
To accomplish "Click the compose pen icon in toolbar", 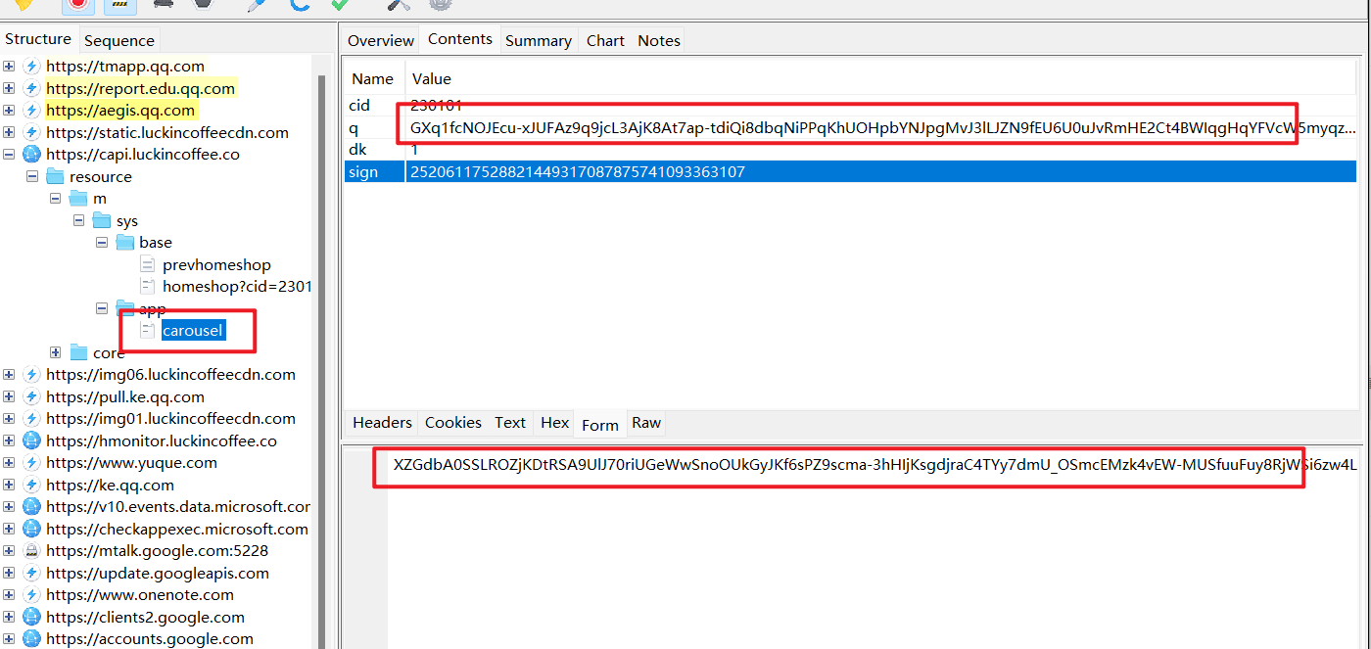I will tap(257, 4).
